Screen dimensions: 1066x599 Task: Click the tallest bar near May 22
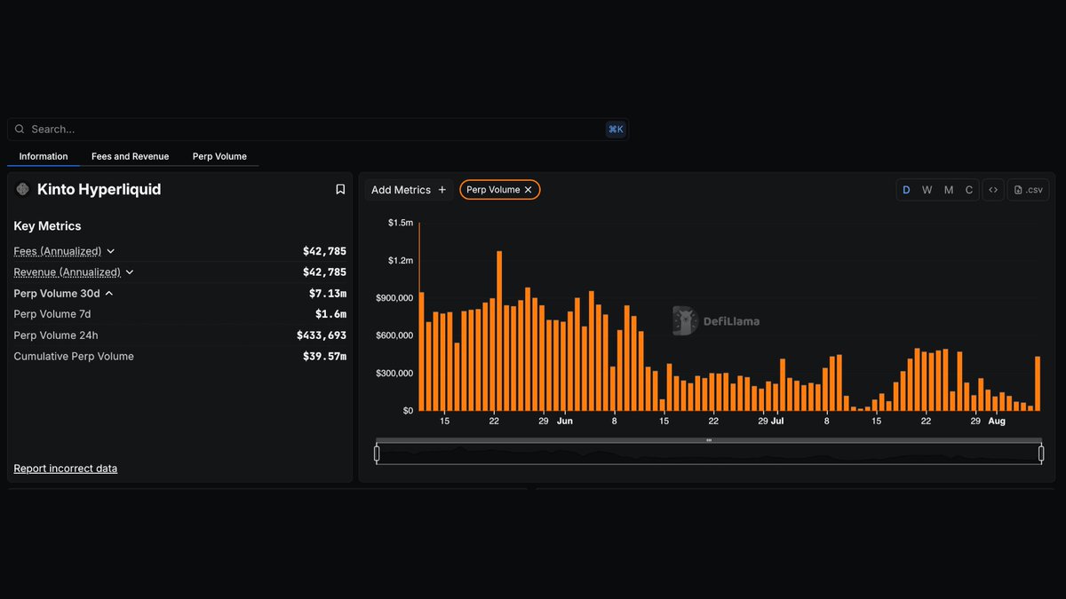click(499, 331)
